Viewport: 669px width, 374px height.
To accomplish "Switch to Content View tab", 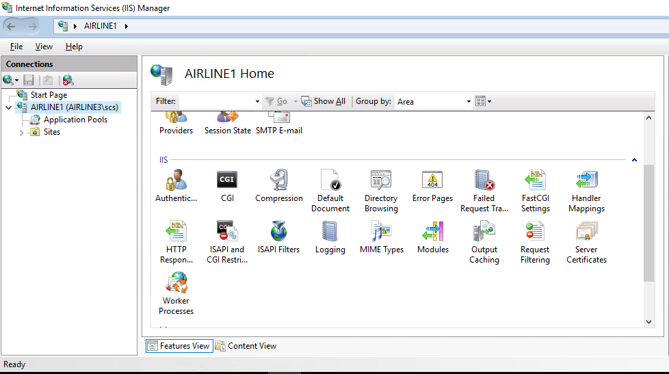I will (246, 346).
